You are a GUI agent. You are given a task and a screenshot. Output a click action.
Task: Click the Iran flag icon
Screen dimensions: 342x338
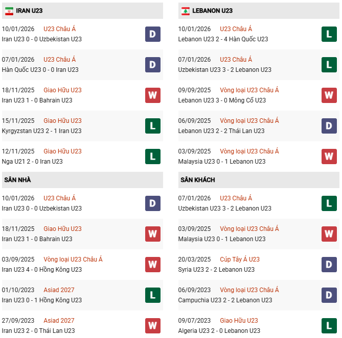(9, 11)
